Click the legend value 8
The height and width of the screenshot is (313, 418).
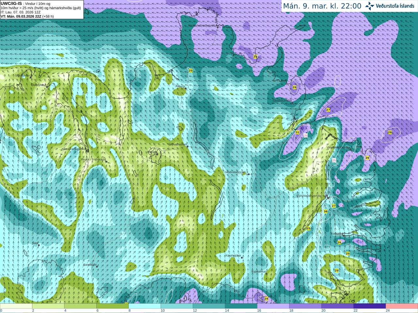[129, 311]
